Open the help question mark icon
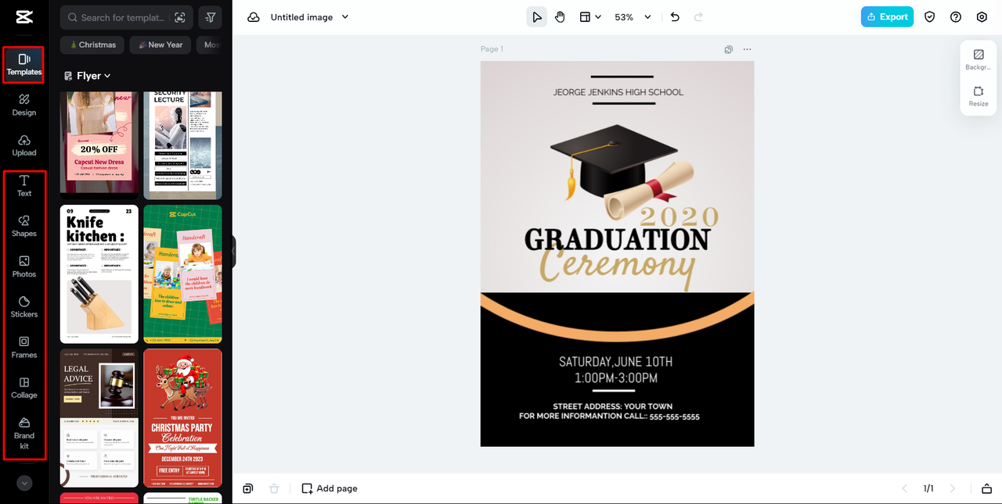Screen dimensions: 1002x504 coord(956,17)
